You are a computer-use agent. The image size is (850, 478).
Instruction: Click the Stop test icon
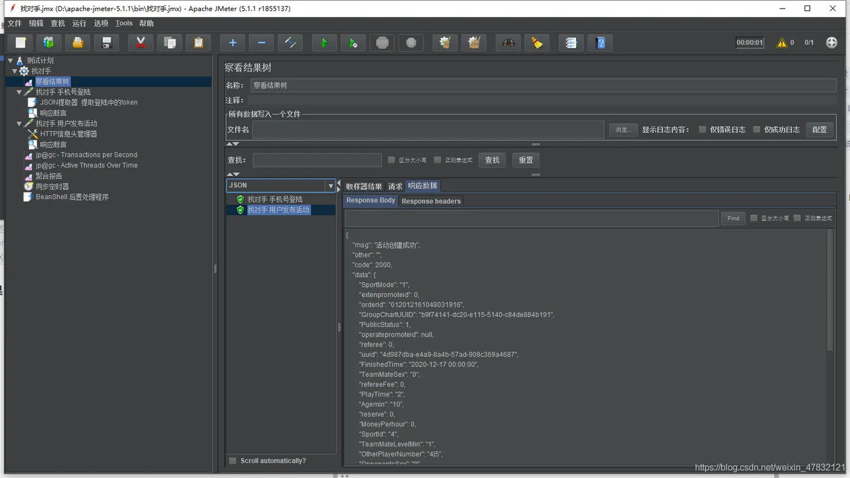click(x=382, y=42)
